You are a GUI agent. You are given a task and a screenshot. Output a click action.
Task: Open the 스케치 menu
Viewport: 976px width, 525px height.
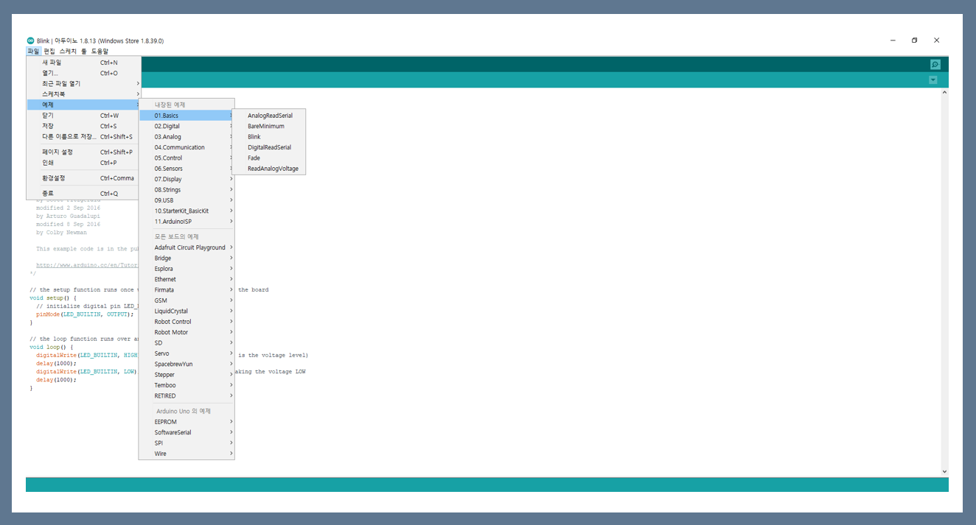68,52
